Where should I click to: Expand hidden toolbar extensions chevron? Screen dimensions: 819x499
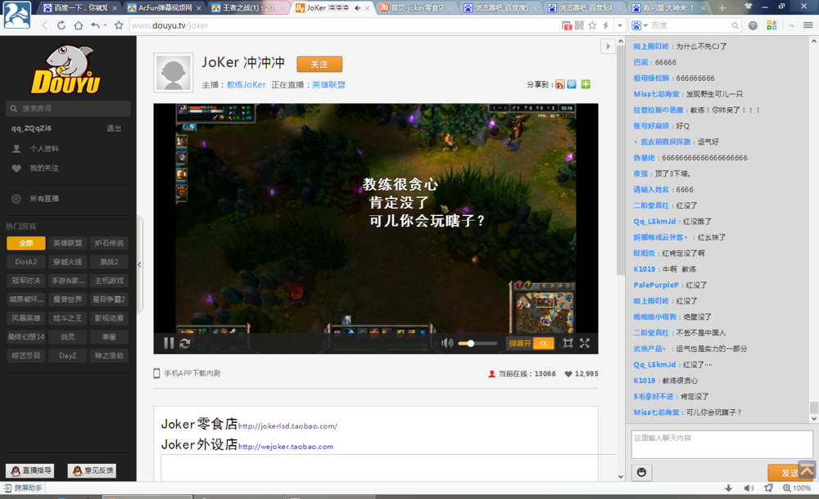(x=791, y=25)
